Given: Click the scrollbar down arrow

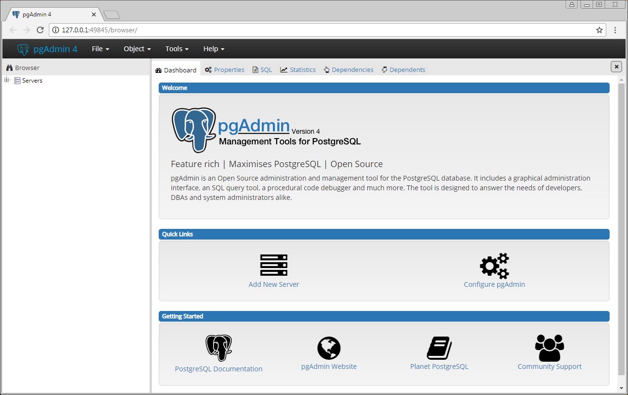Looking at the screenshot, I should click(x=621, y=388).
